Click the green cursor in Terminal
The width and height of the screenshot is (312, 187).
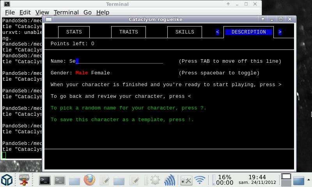click(x=4, y=155)
